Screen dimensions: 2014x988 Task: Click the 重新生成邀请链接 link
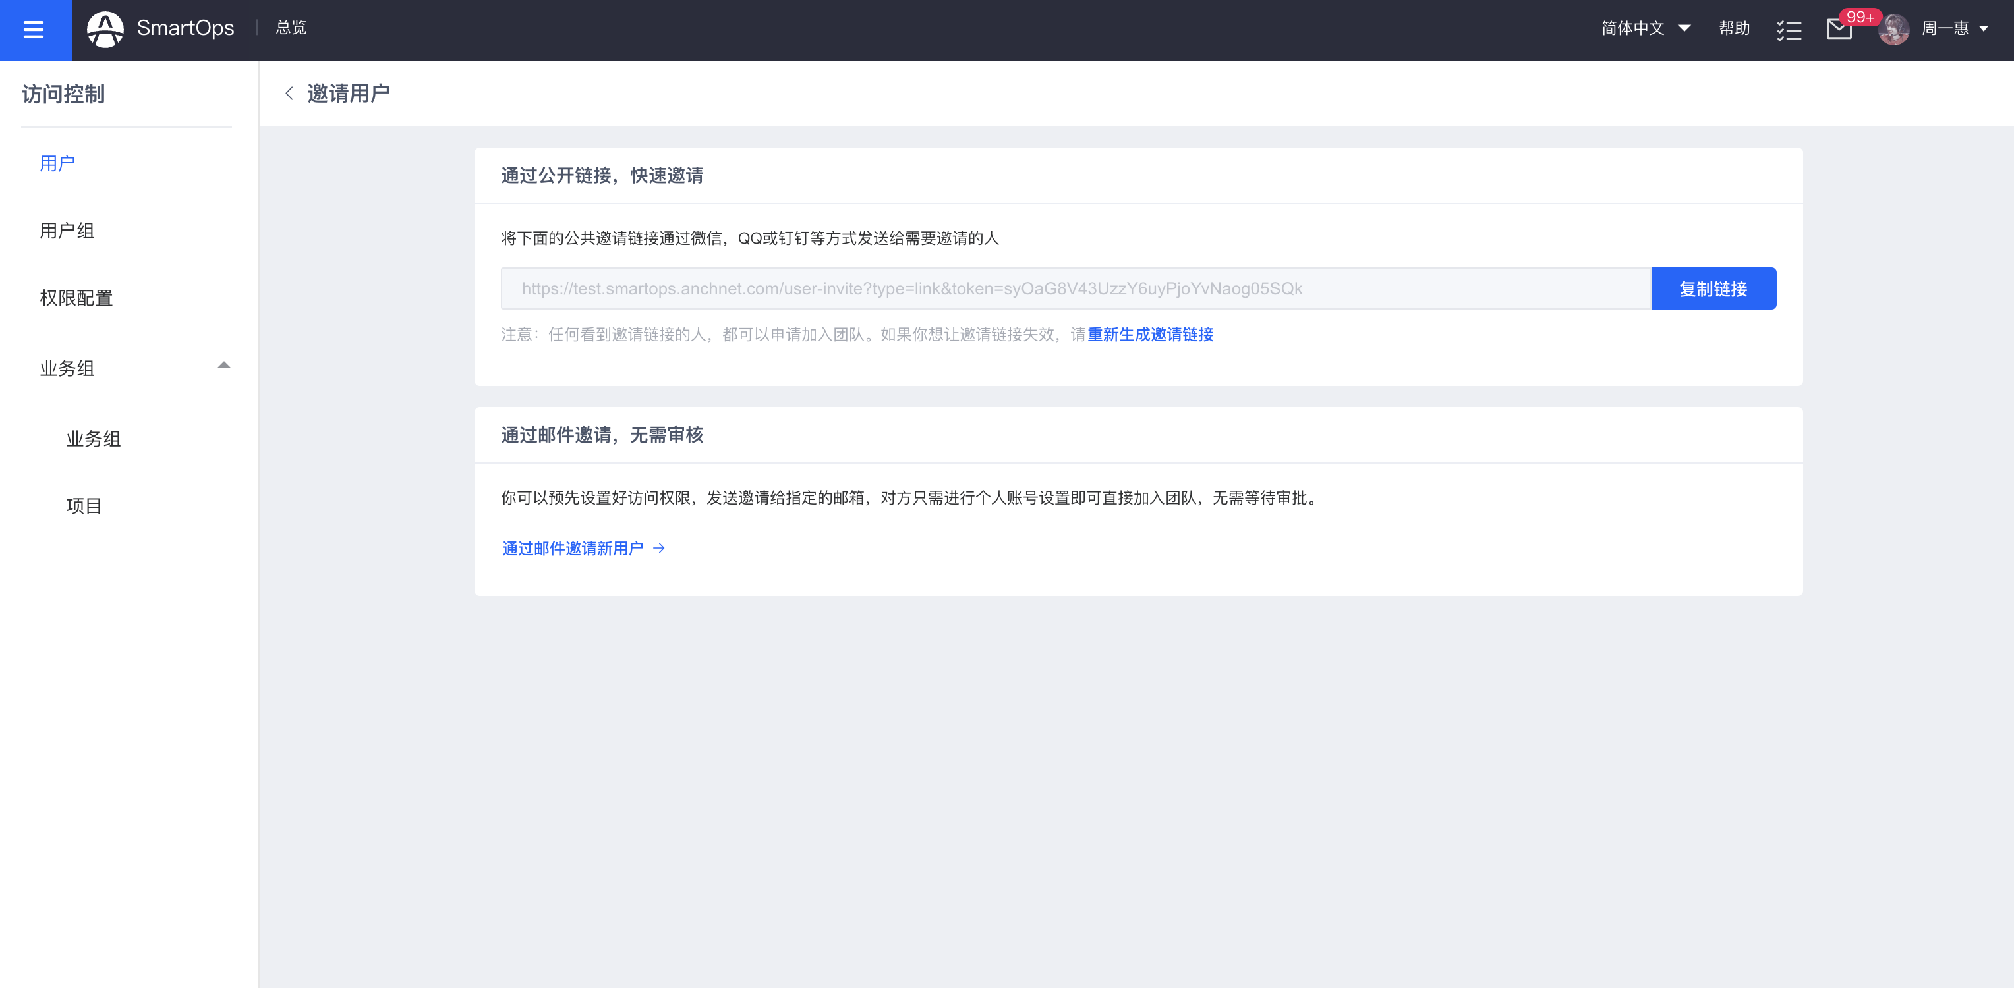coord(1150,335)
